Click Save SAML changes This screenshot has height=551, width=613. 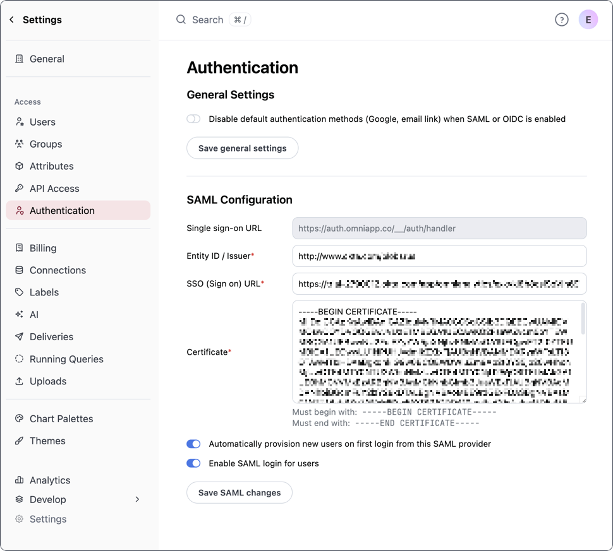[239, 492]
